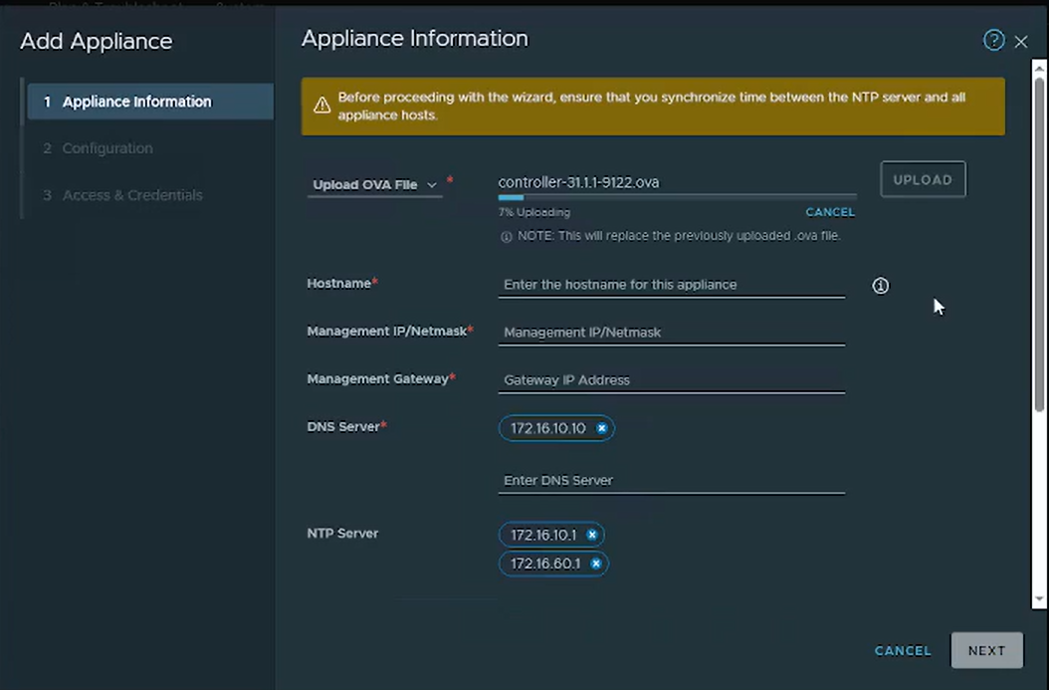The width and height of the screenshot is (1049, 690).
Task: Click the hostname info icon
Action: 880,286
